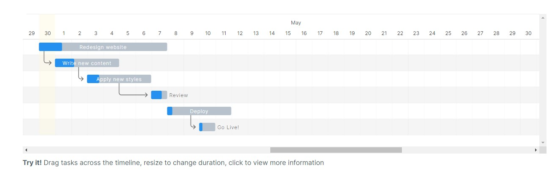Click the vertical scrollbar up arrow
560x181 pixels.
point(543,17)
